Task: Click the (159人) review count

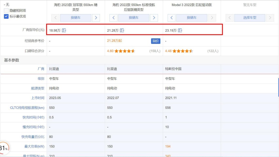Action: click(155, 51)
